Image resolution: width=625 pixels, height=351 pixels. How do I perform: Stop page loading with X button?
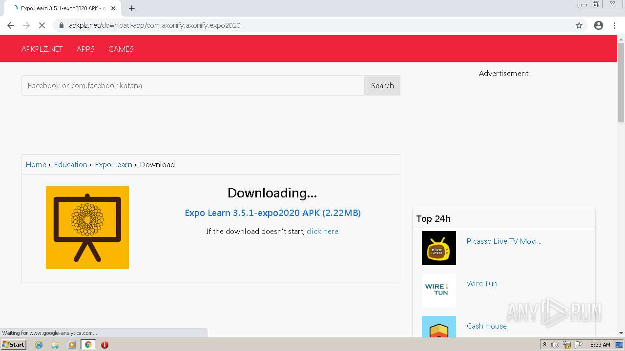pos(42,25)
